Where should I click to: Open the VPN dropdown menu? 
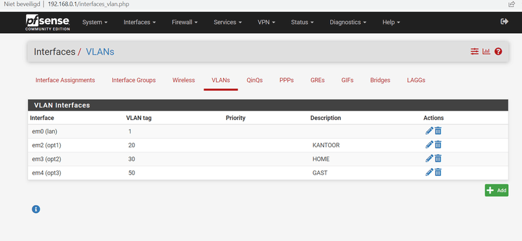click(x=266, y=22)
